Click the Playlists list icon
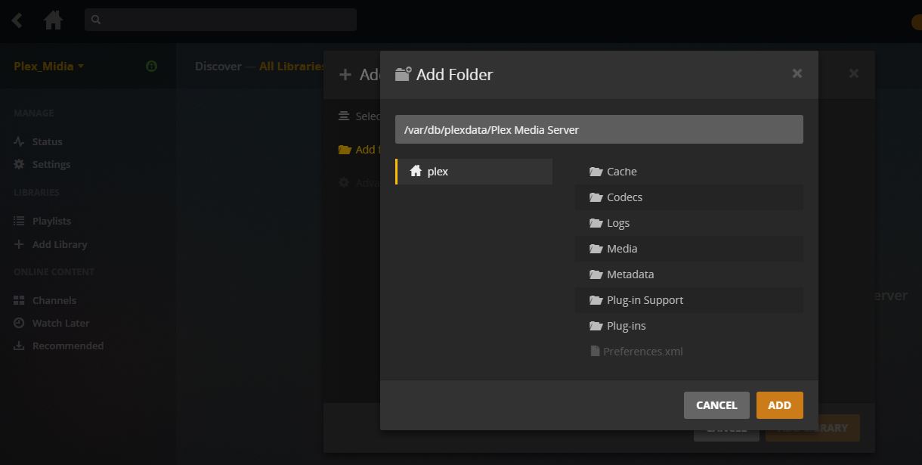Screen dimensions: 922x465 (19, 221)
